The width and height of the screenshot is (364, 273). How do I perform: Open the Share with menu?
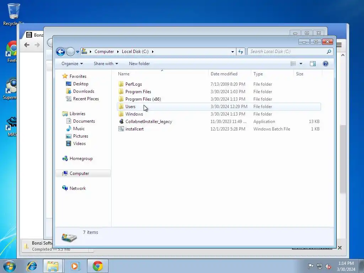(106, 64)
